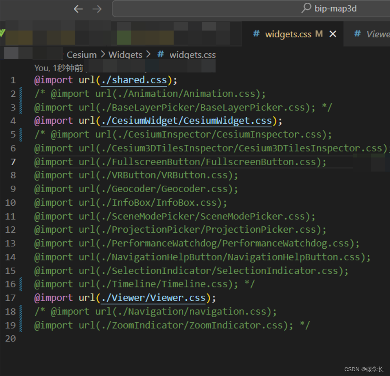Expand the Widgets breadcrumb folder
Screen dimensions: 390x376
[125, 55]
